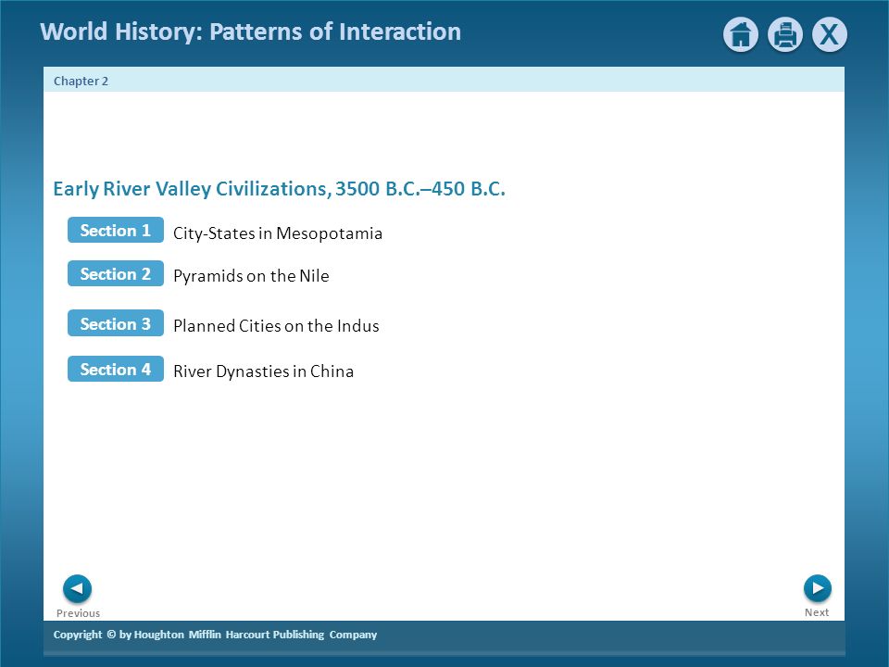Click the Print icon

pos(785,34)
